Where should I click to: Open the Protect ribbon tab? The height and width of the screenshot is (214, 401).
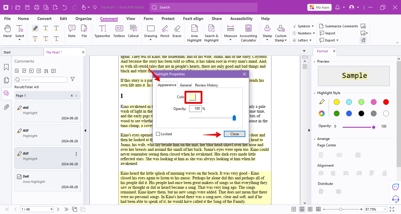pos(168,19)
